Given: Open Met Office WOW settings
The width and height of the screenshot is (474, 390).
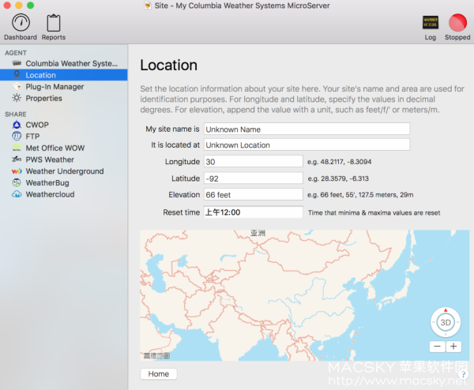Looking at the screenshot, I should (x=64, y=148).
